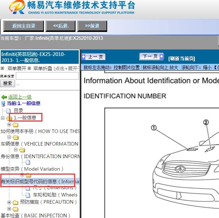This screenshot has width=219, height=218.
Task: Go to next page (下一页)
Action: [151, 56]
